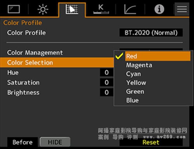Screen dimensions: 194x149
Task: Click the Saturation value box
Action: coord(107,82)
